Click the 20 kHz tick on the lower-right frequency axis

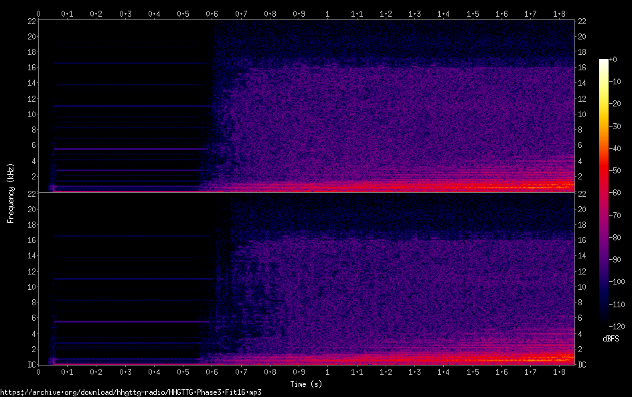(582, 209)
